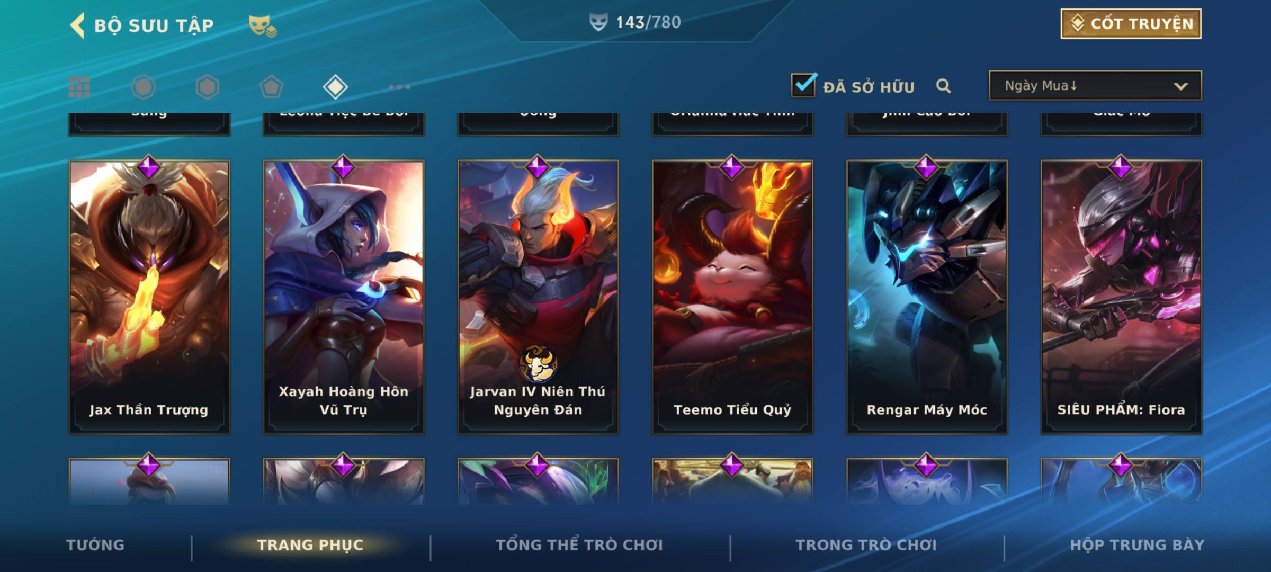
Task: Select the diamond rarity filter icon
Action: click(x=335, y=87)
